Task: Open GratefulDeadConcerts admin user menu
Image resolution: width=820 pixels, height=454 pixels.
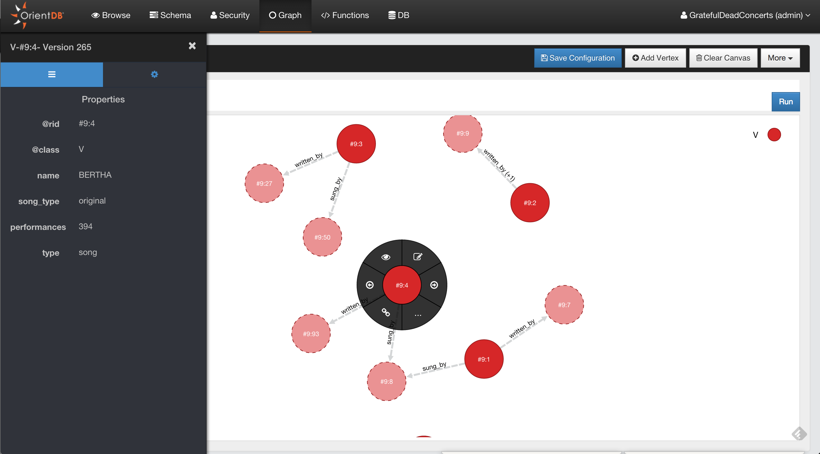Action: coord(745,15)
